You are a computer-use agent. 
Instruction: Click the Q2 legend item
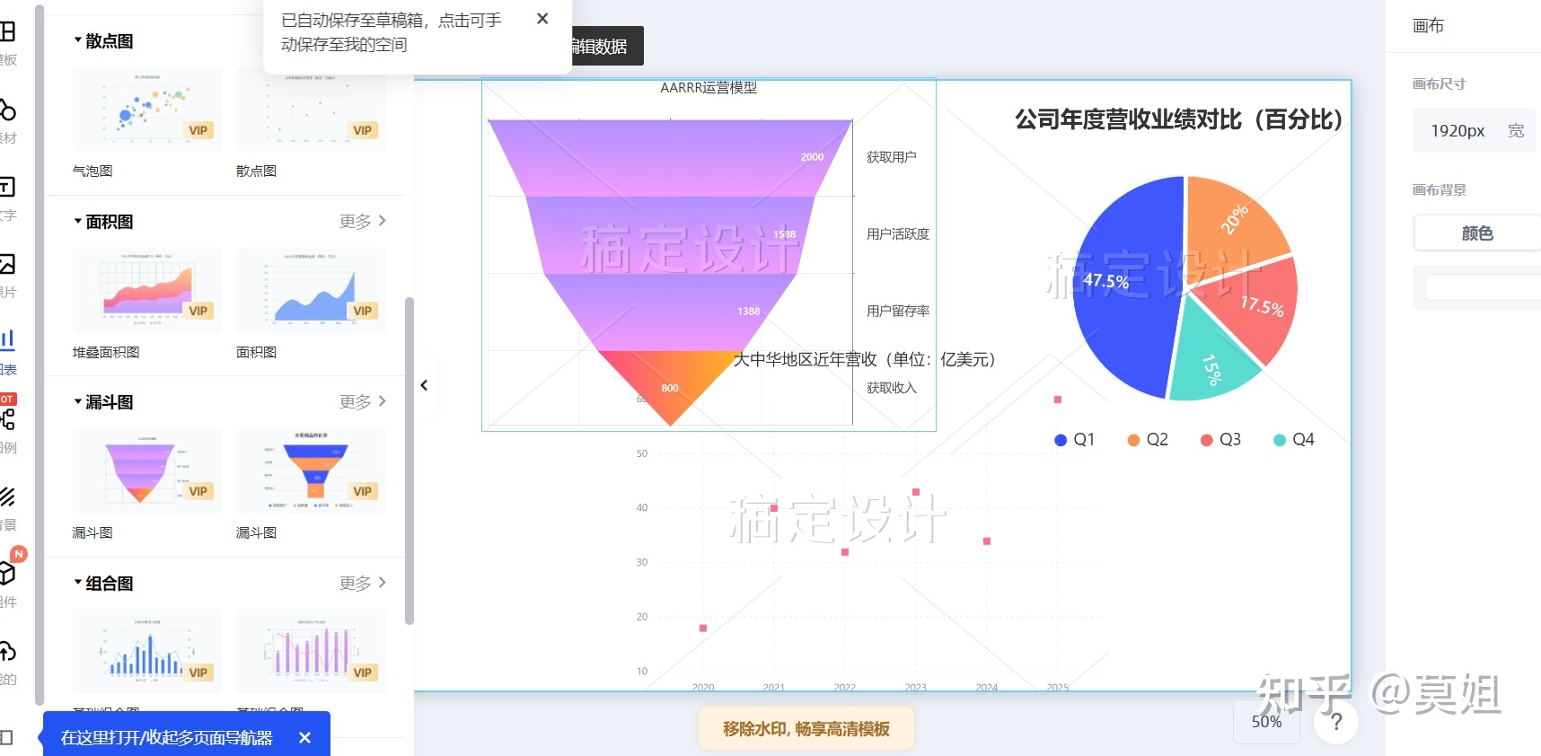point(1148,439)
